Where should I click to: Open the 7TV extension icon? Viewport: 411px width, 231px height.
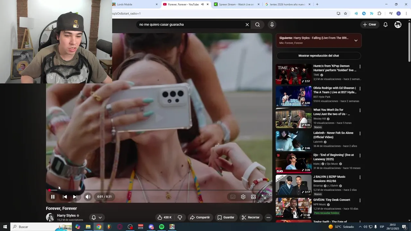pos(372,13)
